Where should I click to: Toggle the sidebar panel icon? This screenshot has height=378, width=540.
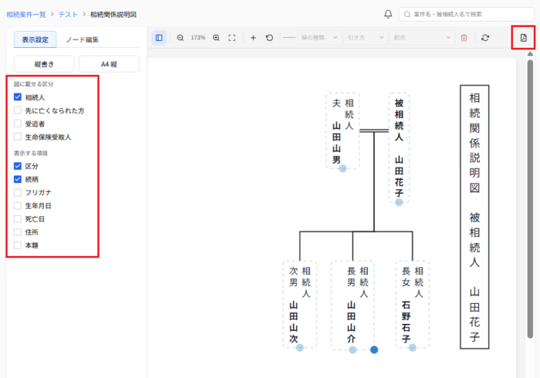coord(159,38)
